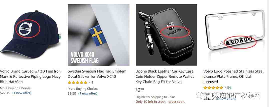Click "(1 new offer)" under the $22.79 hat
Screen dimensions: 269x107
[x=22, y=93]
